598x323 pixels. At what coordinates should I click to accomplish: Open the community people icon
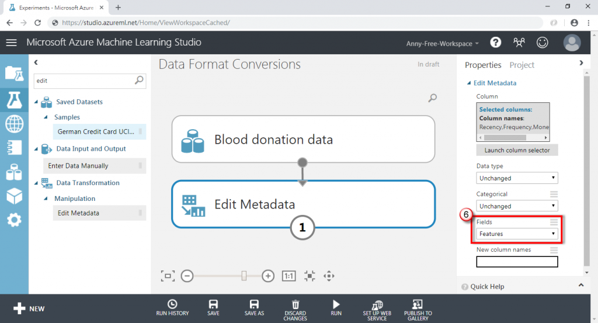(x=519, y=42)
